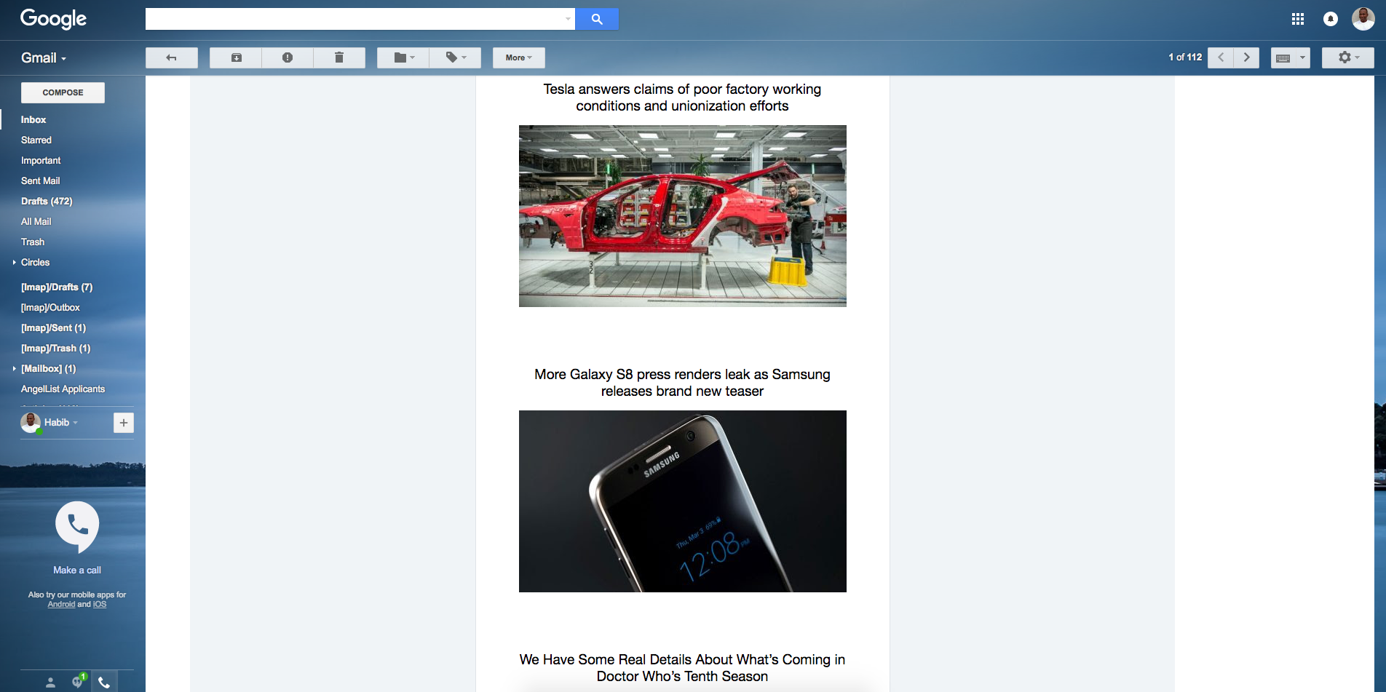The image size is (1386, 692).
Task: Open the Inbox folder
Action: tap(33, 119)
